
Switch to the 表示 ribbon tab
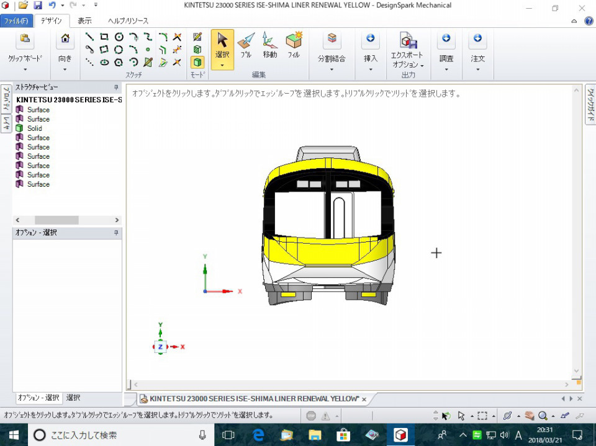tap(84, 21)
